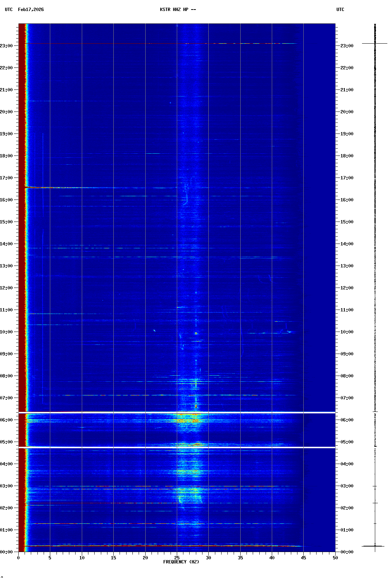Click the 25 value on frequency axis
Screen dimensions: 391x581
pyautogui.click(x=177, y=558)
